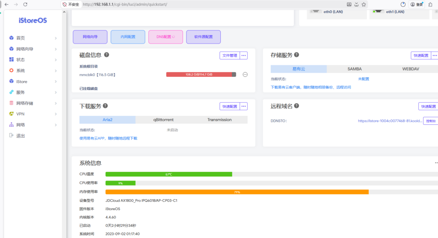Click the 系统 gear icon in the sidebar
438x238 pixels.
(11, 71)
